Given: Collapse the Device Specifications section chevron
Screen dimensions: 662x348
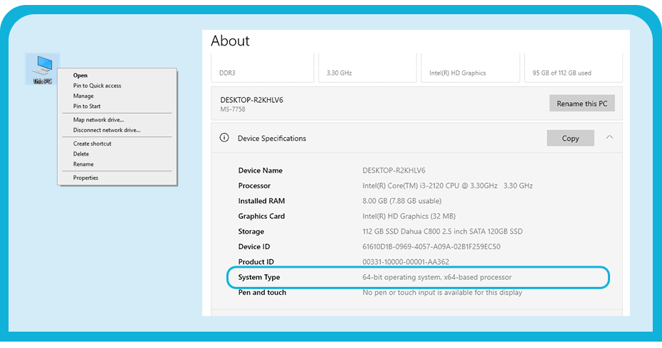Looking at the screenshot, I should [x=609, y=138].
